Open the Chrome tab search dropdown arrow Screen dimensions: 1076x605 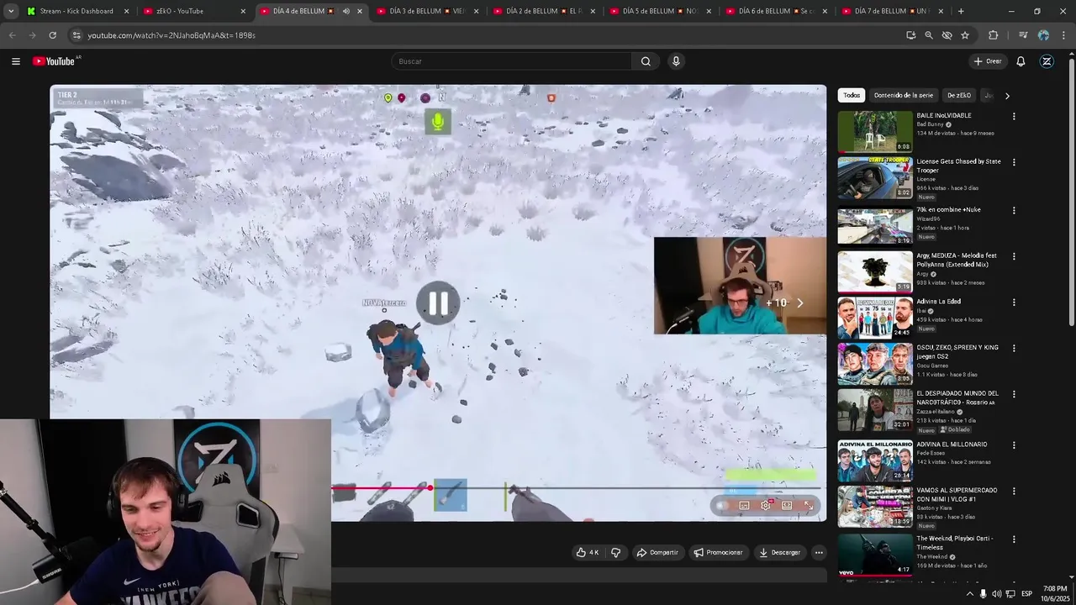pos(11,11)
